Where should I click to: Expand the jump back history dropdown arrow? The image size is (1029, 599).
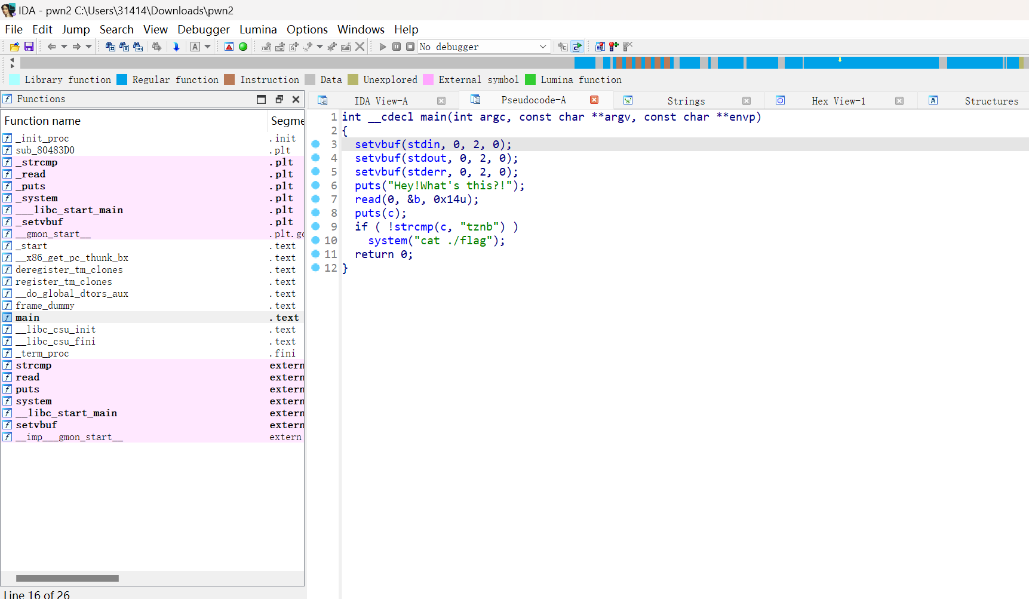pyautogui.click(x=64, y=47)
